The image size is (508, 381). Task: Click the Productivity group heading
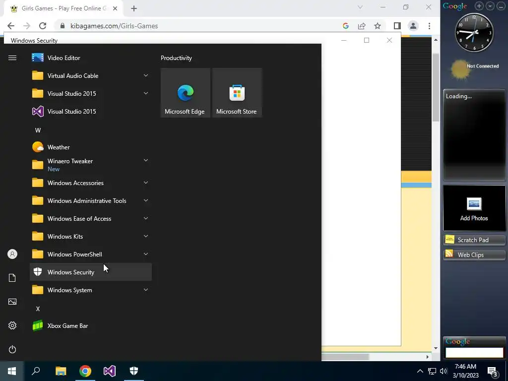pos(176,58)
